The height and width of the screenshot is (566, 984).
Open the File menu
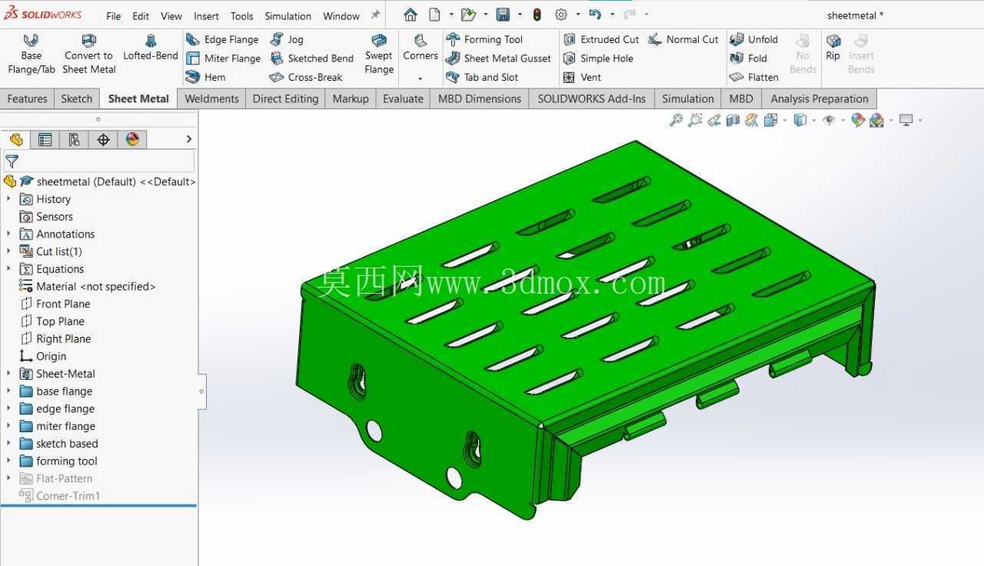click(x=113, y=15)
